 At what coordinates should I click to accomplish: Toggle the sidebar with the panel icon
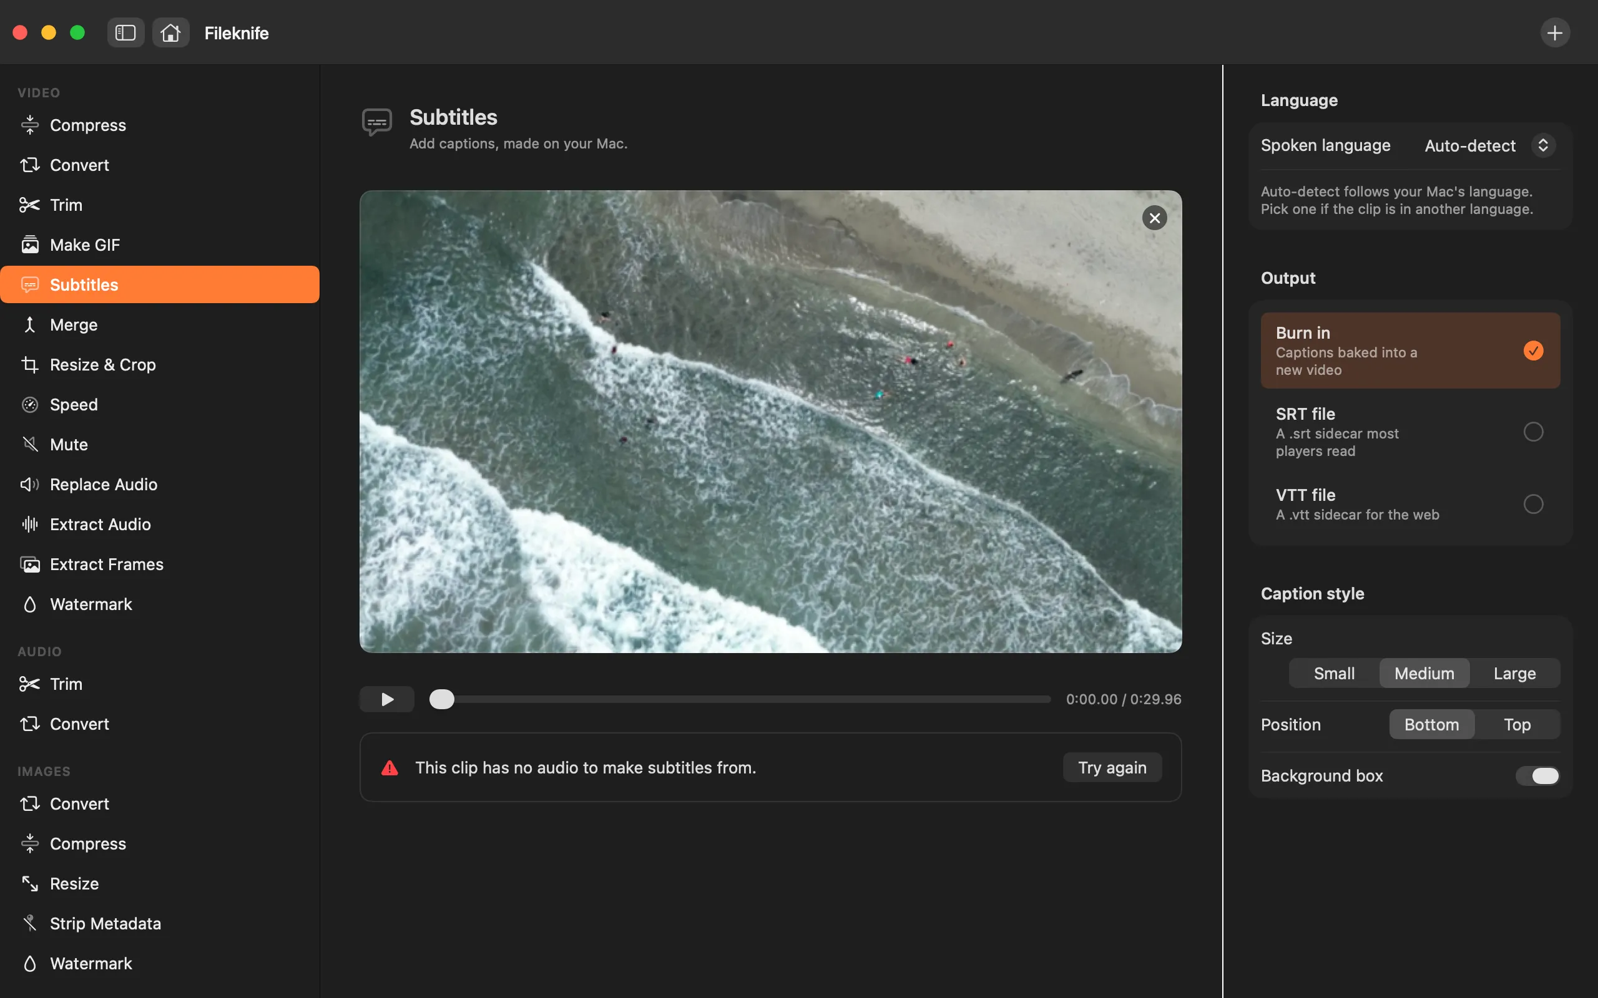tap(125, 32)
